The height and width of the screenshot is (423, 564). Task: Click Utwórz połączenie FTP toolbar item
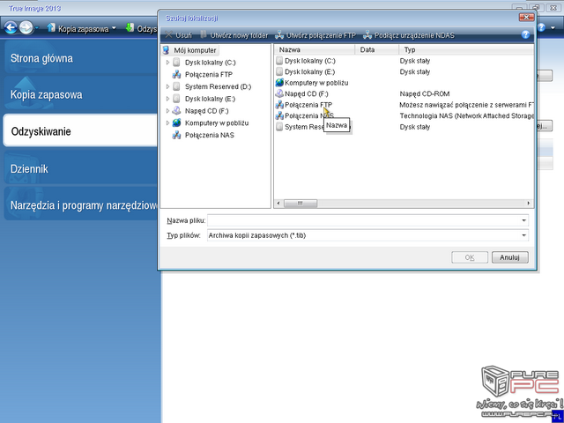point(315,35)
